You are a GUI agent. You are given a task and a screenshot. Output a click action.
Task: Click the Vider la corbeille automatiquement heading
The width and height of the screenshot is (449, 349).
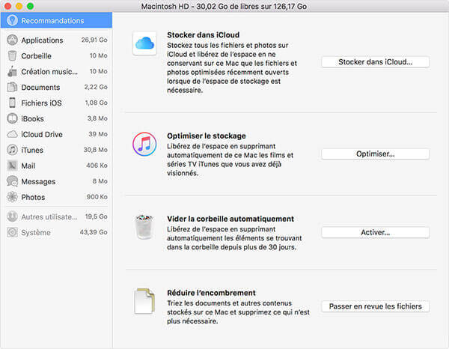[x=230, y=219]
